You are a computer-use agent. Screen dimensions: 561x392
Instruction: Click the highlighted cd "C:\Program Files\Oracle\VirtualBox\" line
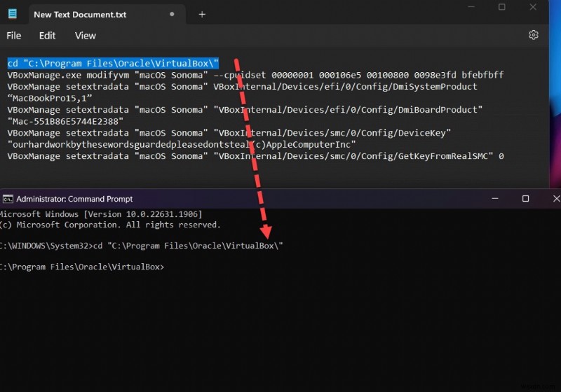113,64
